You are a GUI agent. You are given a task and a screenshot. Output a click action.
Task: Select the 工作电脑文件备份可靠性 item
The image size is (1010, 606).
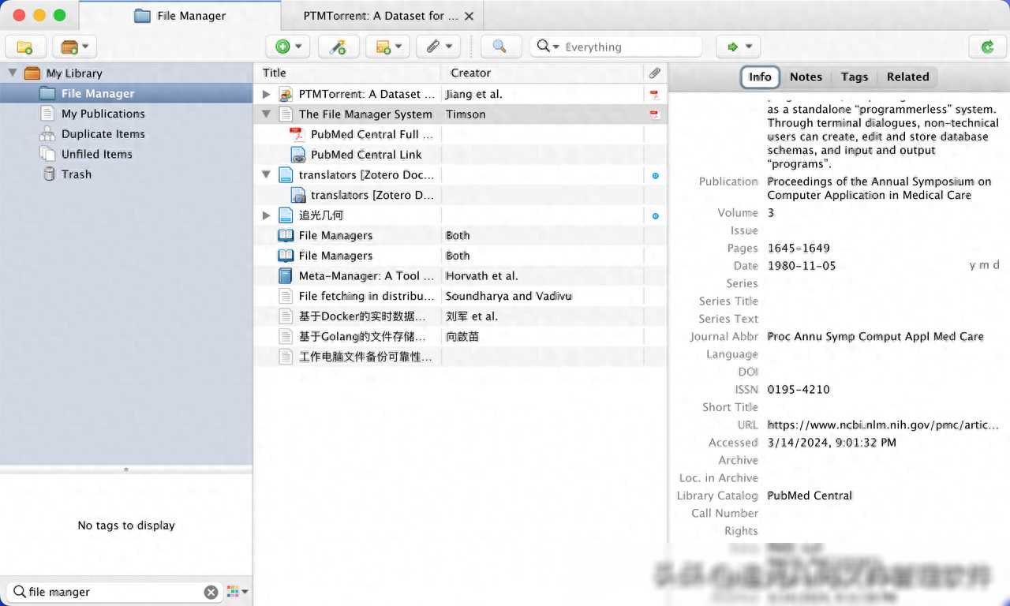(x=460, y=357)
